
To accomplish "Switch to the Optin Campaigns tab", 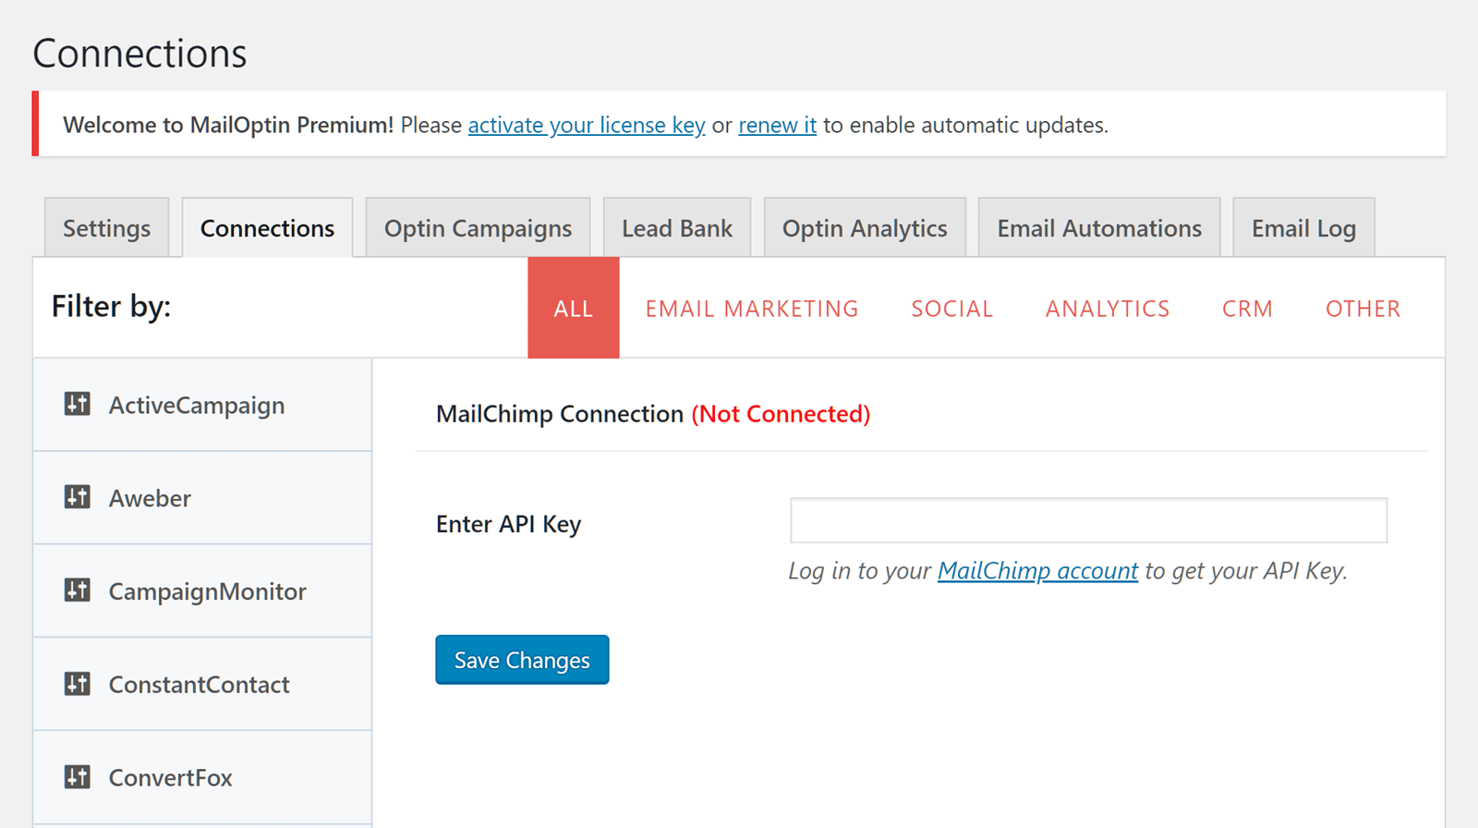I will (x=478, y=228).
